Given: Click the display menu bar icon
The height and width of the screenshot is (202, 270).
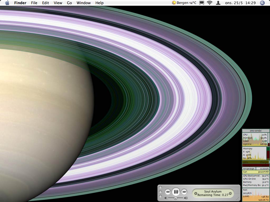Looking at the screenshot, I should (202, 3).
